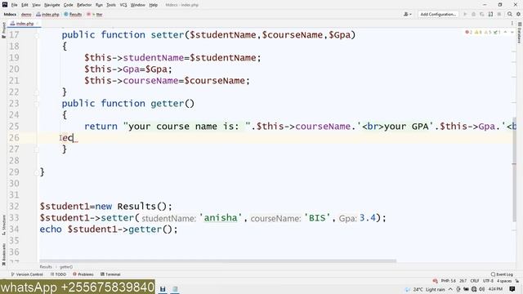This screenshot has height=294, width=523.
Task: Open the Event Log
Action: pos(502,274)
